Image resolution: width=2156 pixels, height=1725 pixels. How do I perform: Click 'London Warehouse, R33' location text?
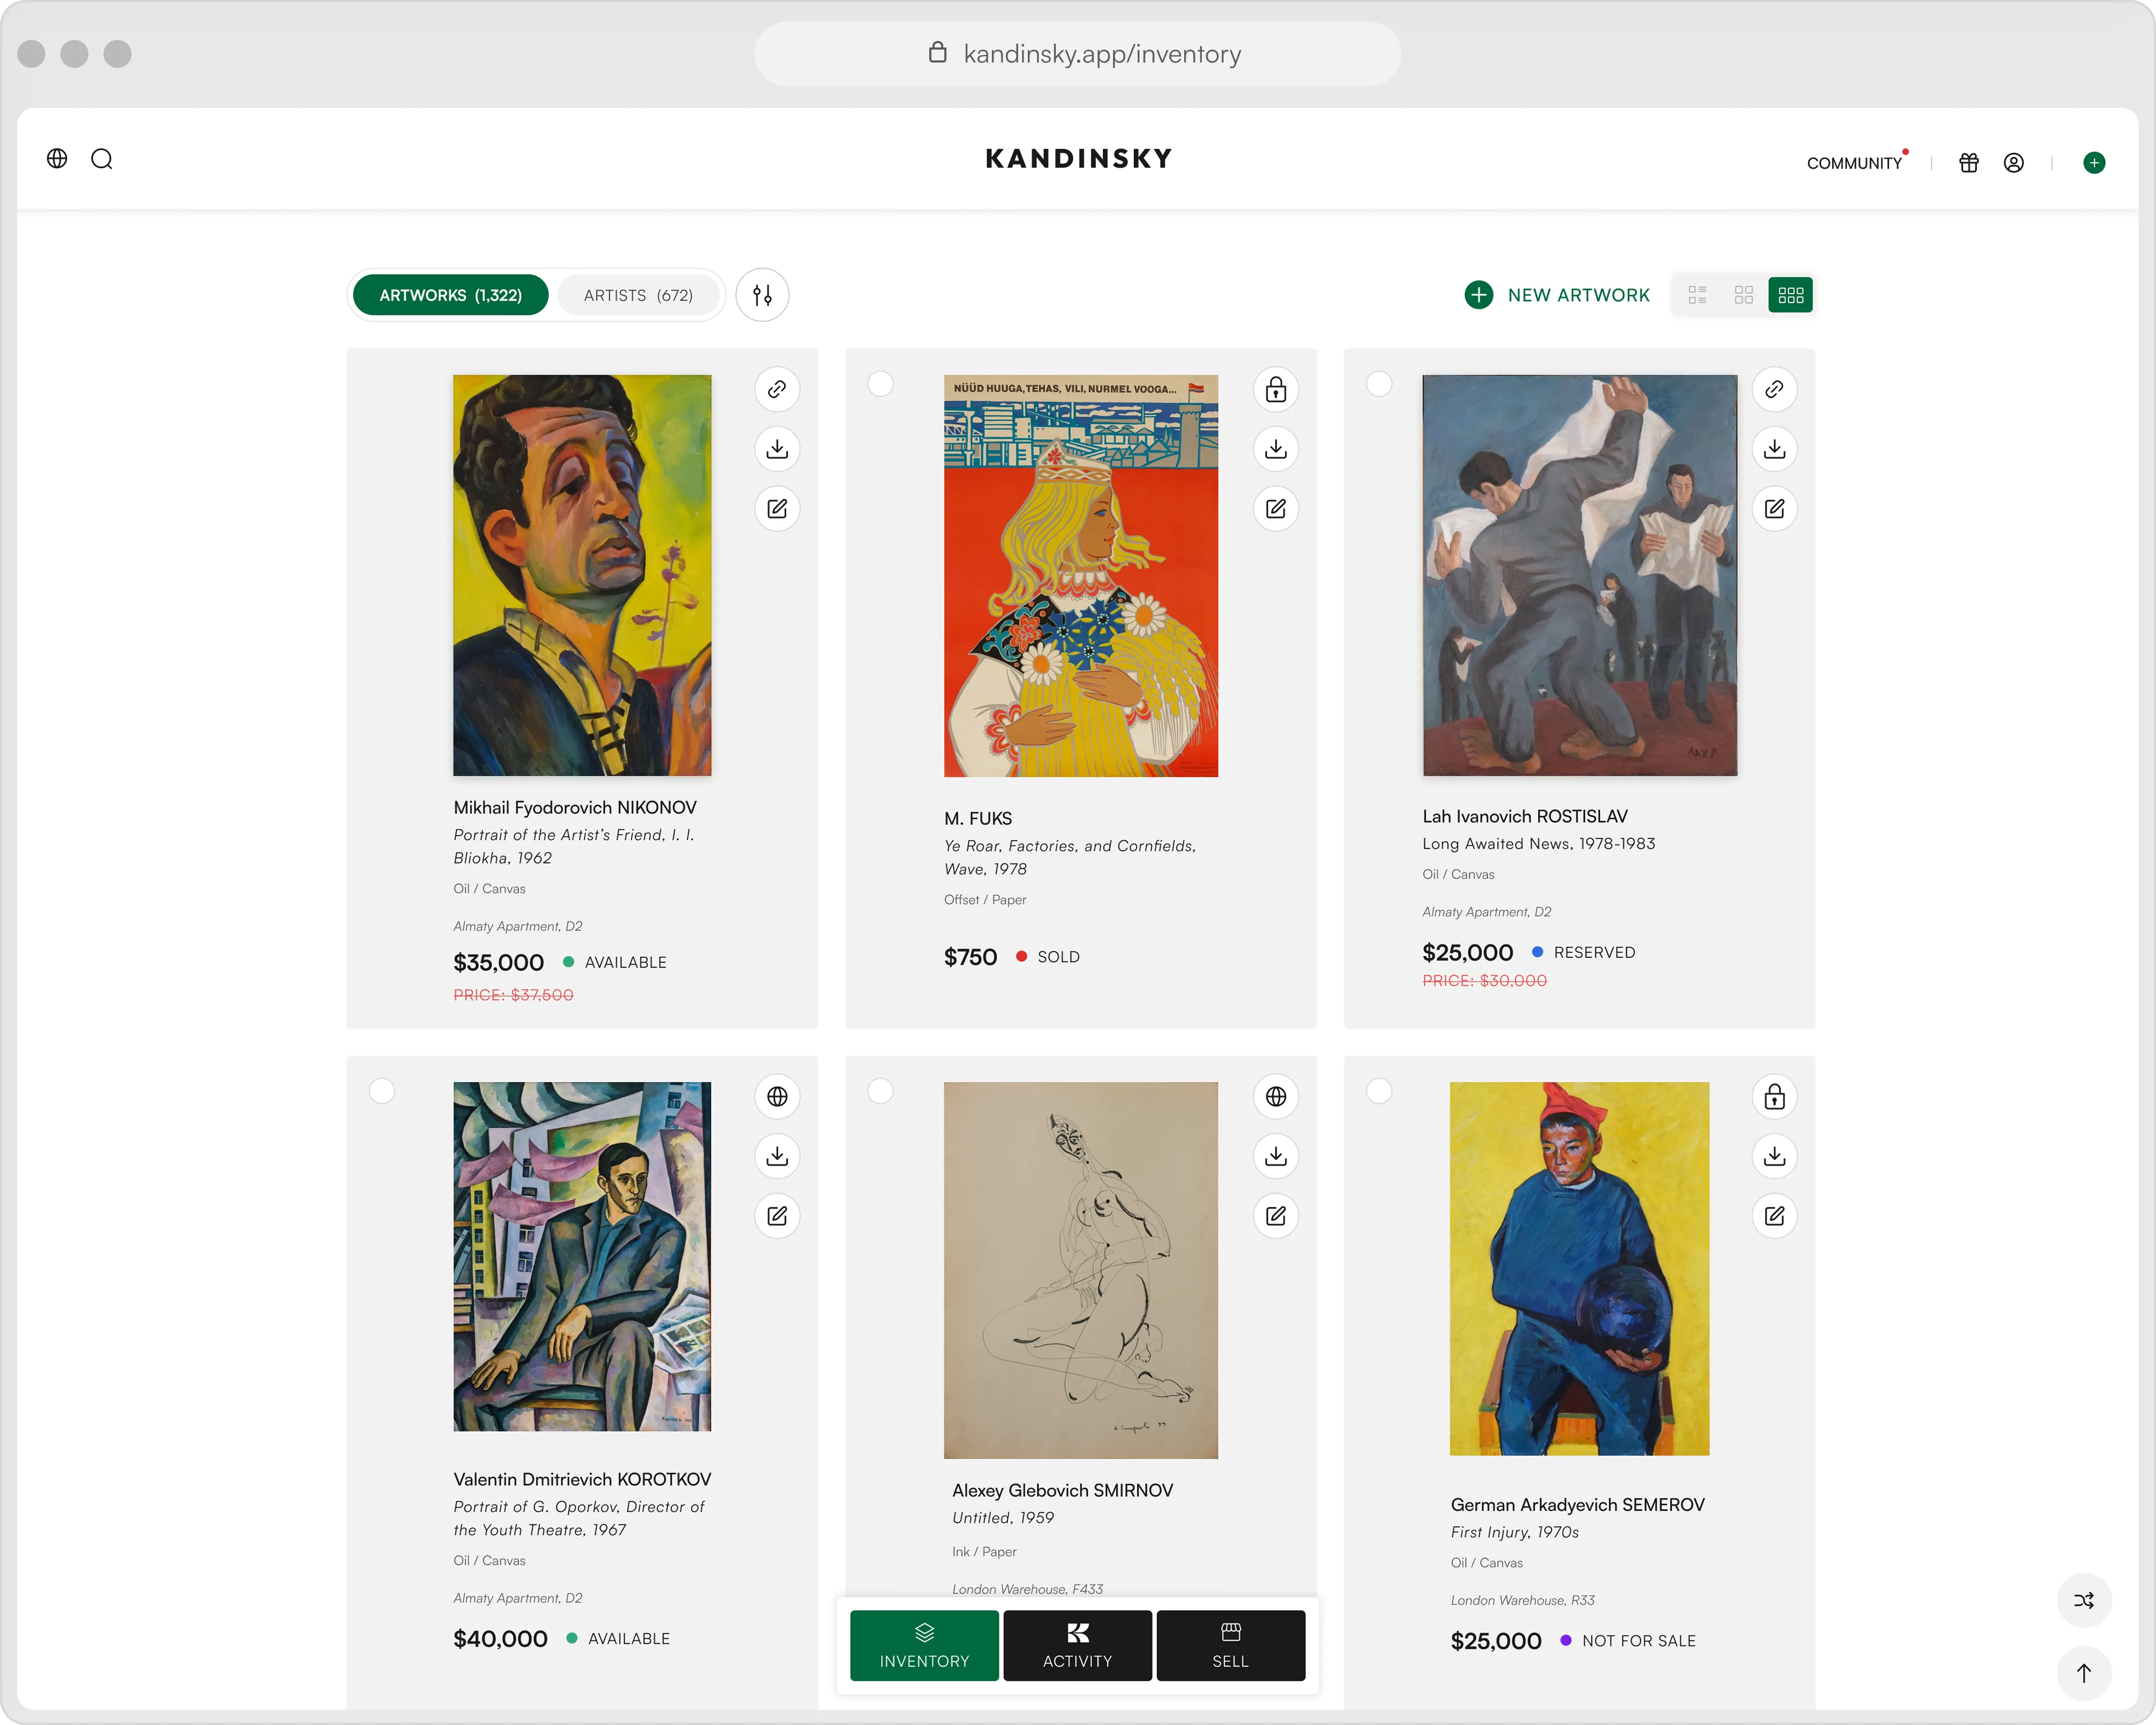(x=1522, y=1600)
